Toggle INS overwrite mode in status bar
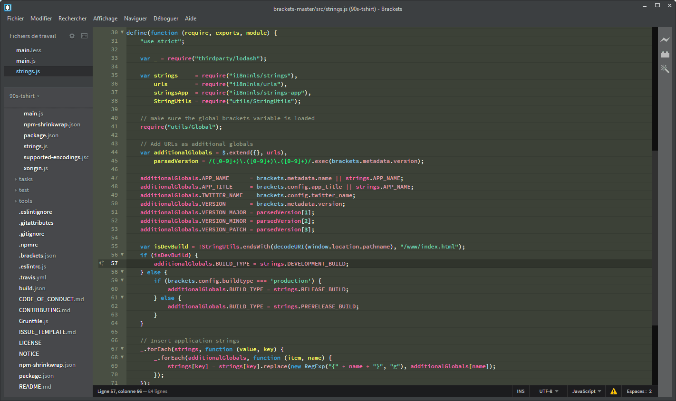 point(521,391)
